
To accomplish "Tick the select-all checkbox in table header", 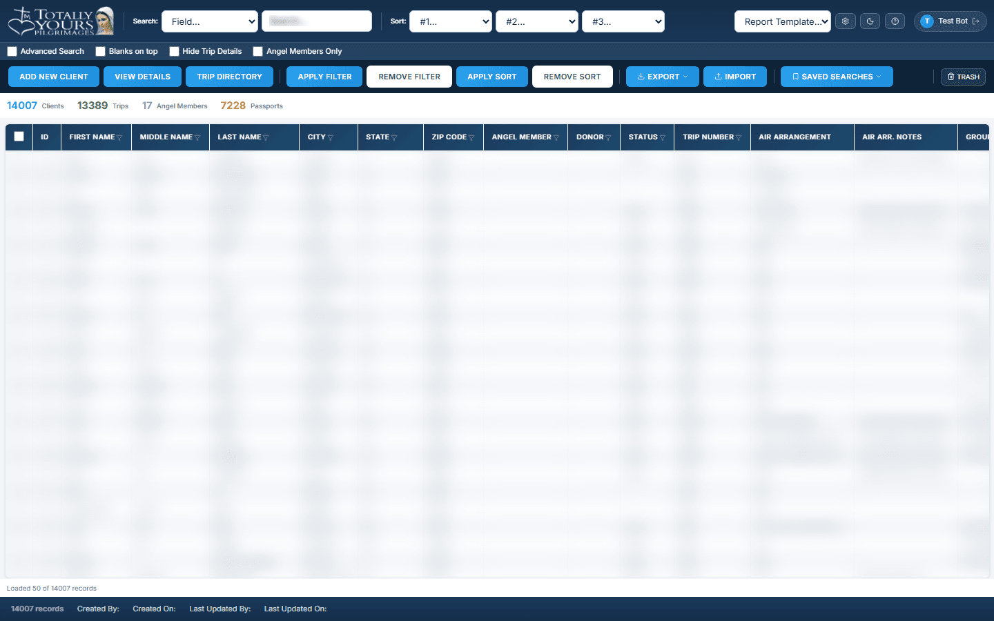I will (19, 137).
